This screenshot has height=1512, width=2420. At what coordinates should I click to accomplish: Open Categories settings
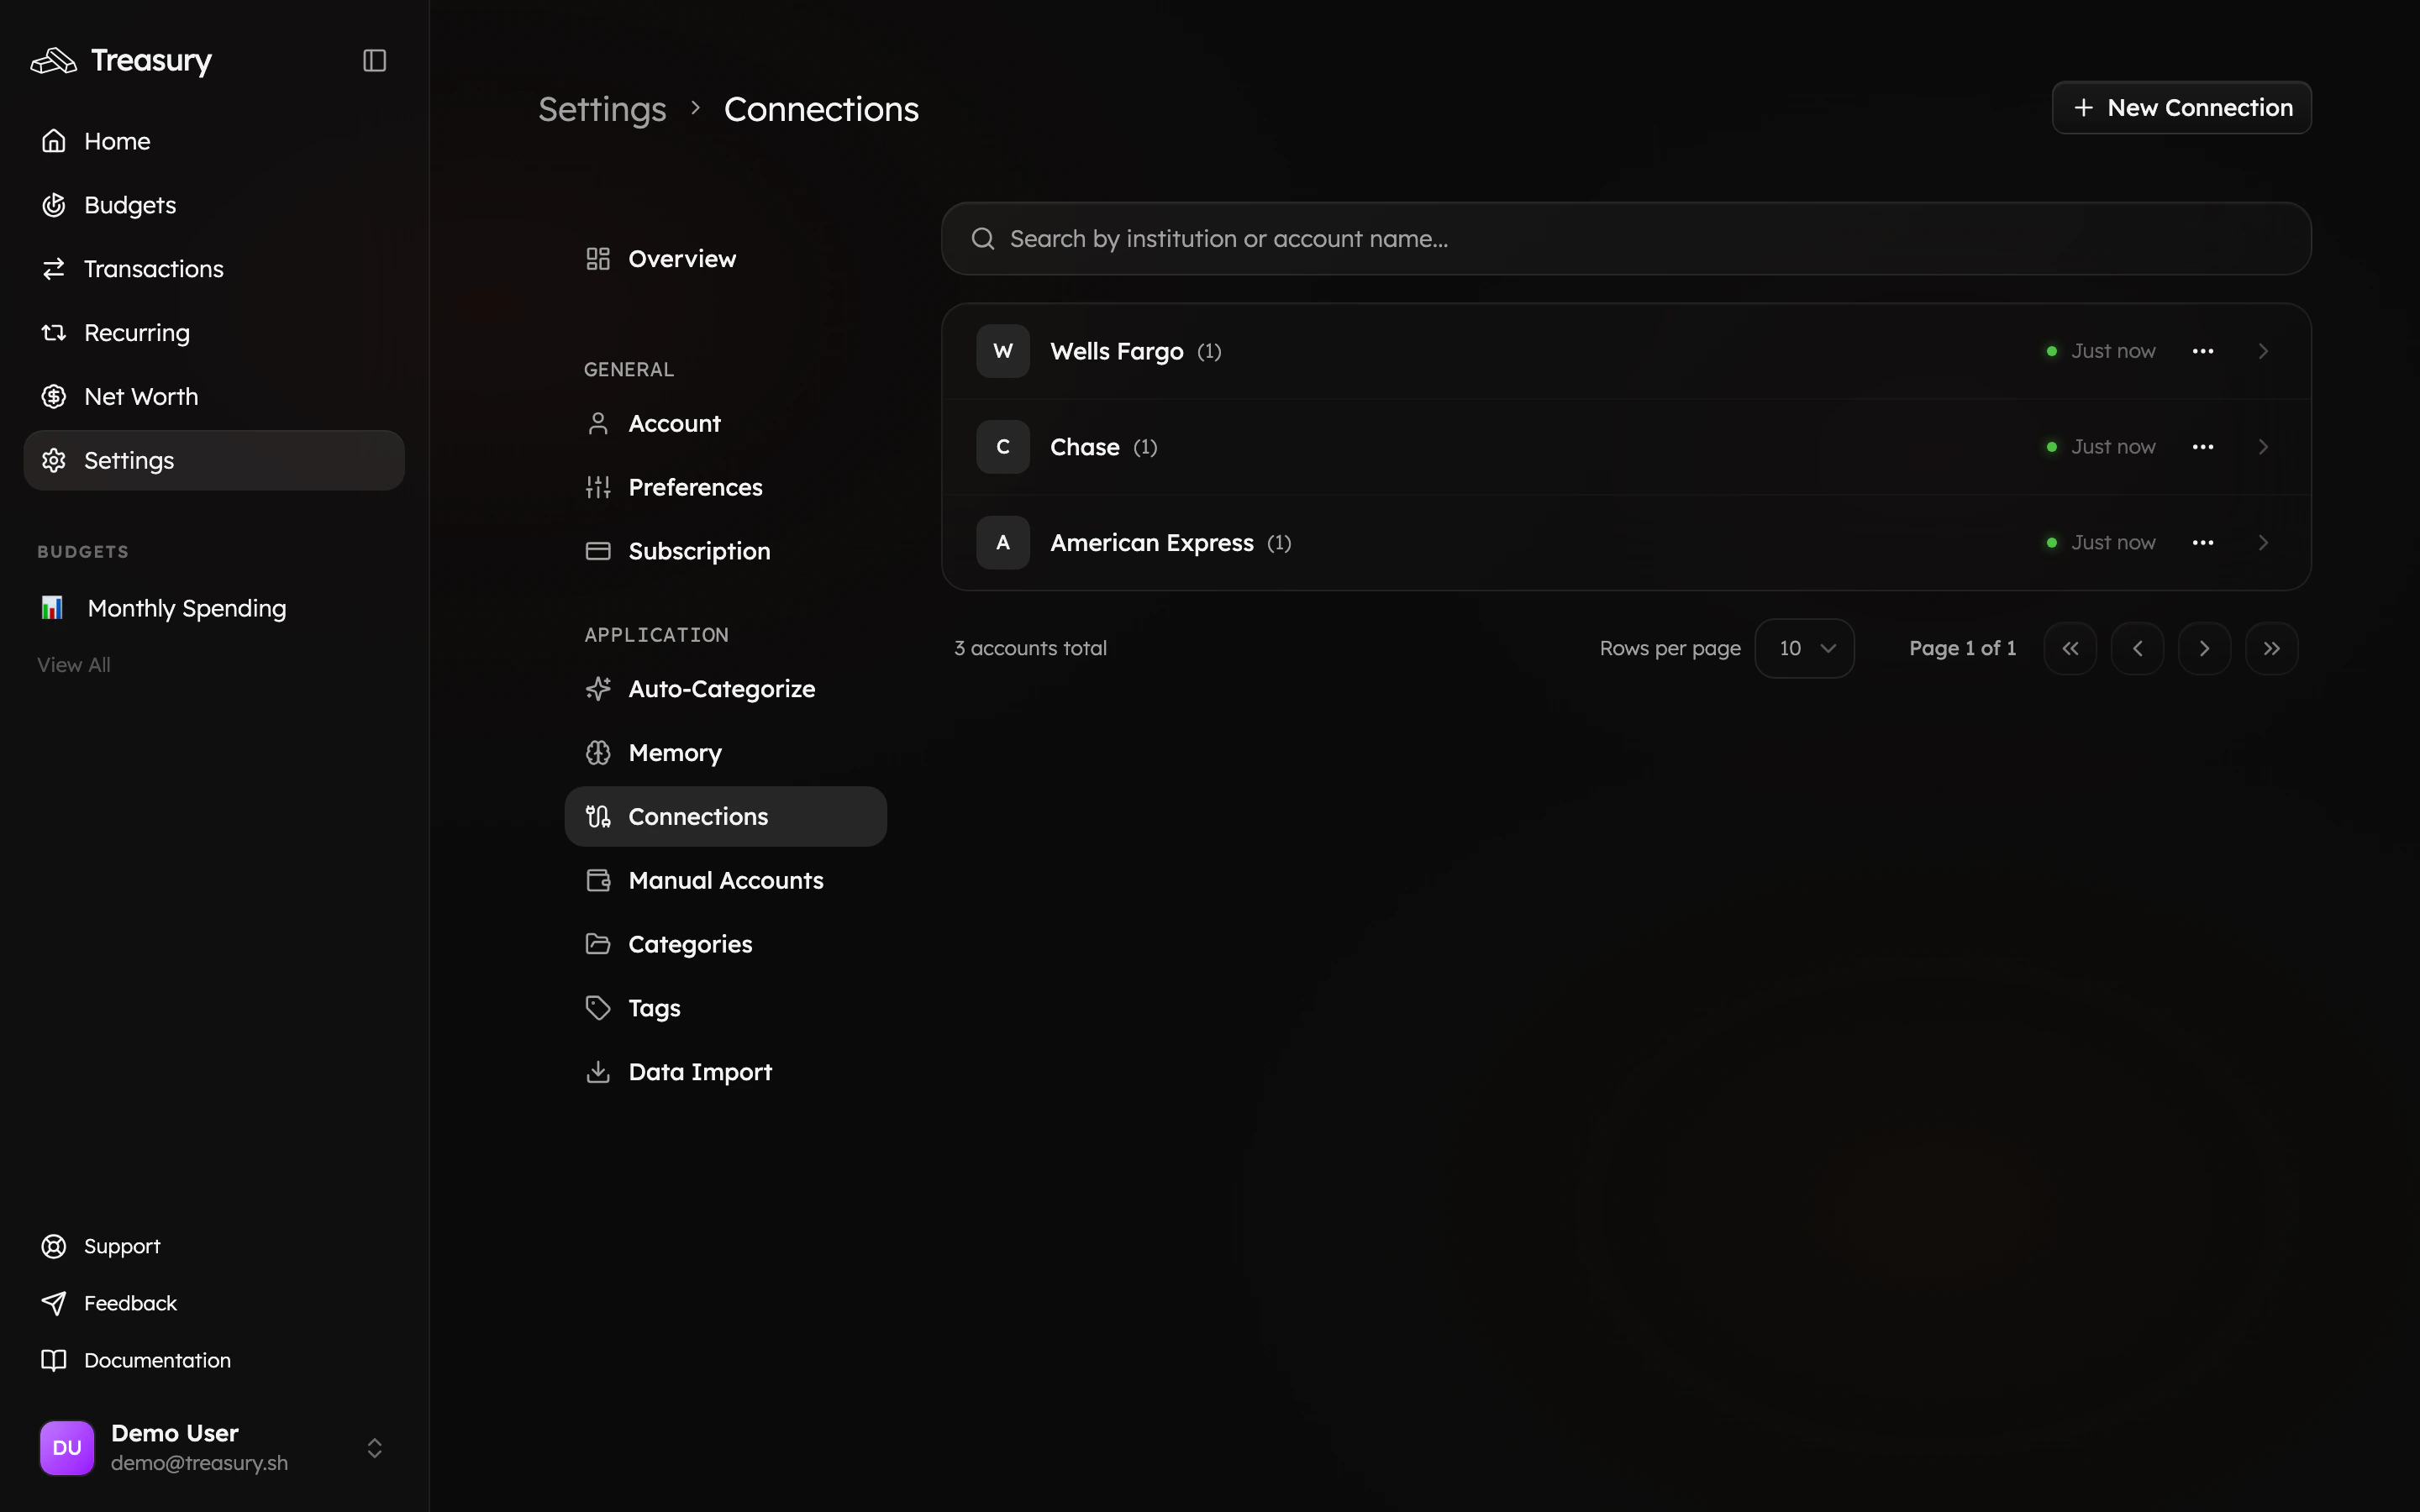point(725,944)
